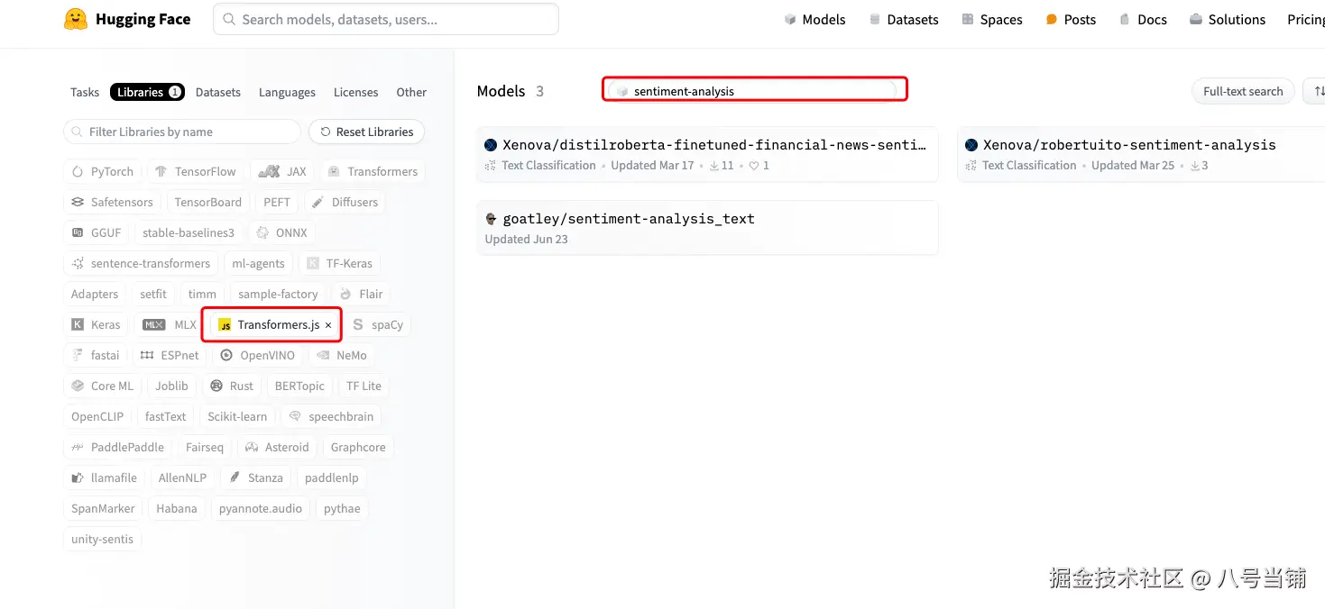Open the Full-text search button

pos(1242,91)
